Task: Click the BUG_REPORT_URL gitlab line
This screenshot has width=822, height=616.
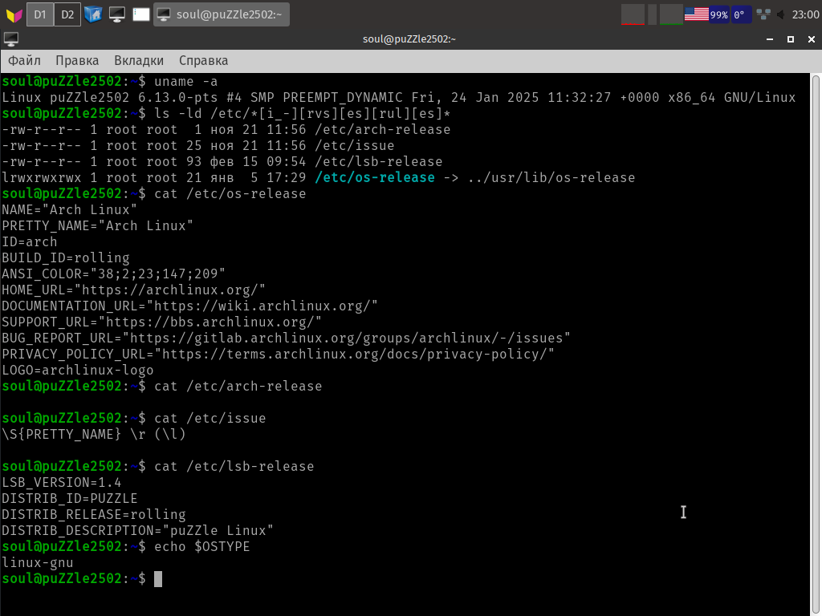Action: pos(287,338)
